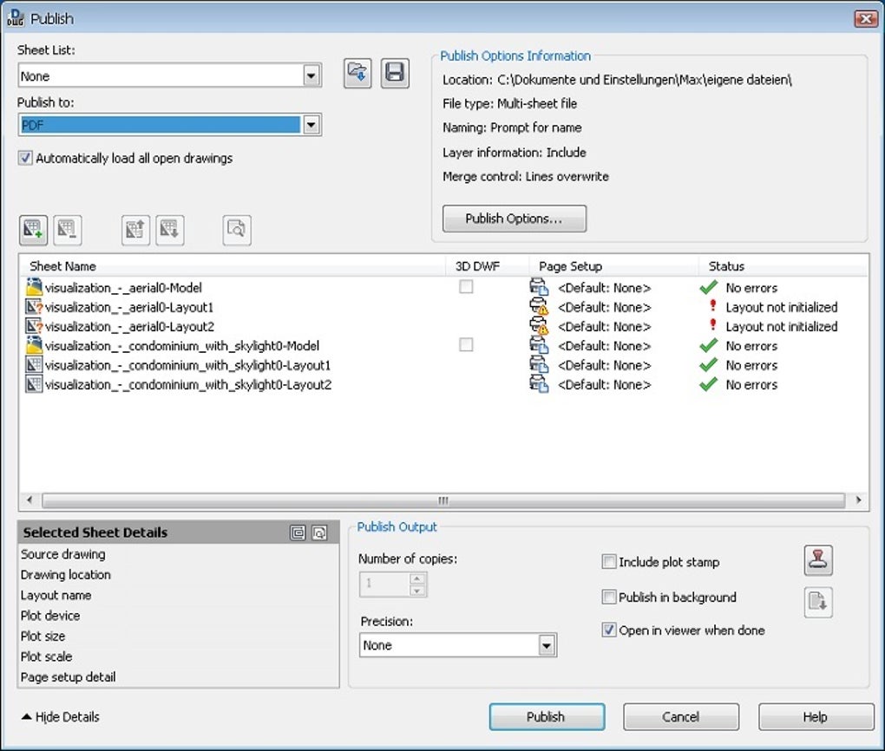Select sheet visualization_-_condominium_with_skylight0-Model

[x=182, y=345]
